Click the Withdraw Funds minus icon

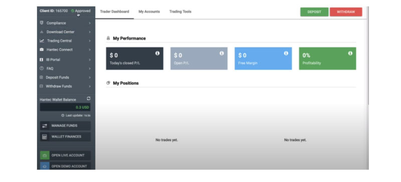pyautogui.click(x=42, y=86)
